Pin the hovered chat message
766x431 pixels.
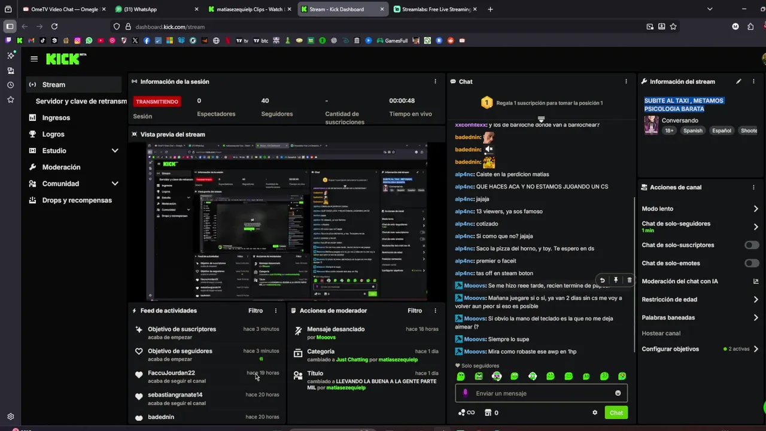(616, 280)
